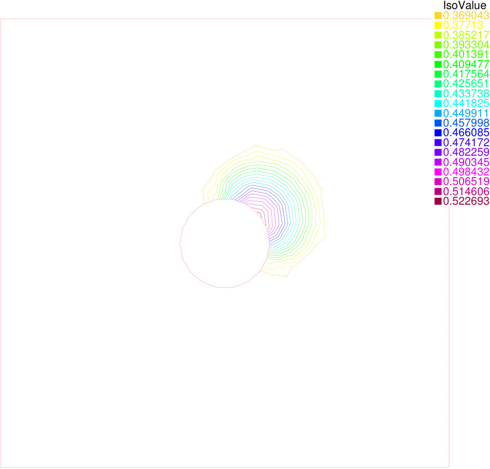The height and width of the screenshot is (469, 490).
Task: Click the legend value 0.457998
Action: (x=466, y=123)
